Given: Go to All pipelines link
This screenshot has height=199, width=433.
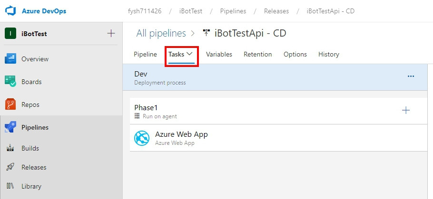Looking at the screenshot, I should [x=161, y=33].
